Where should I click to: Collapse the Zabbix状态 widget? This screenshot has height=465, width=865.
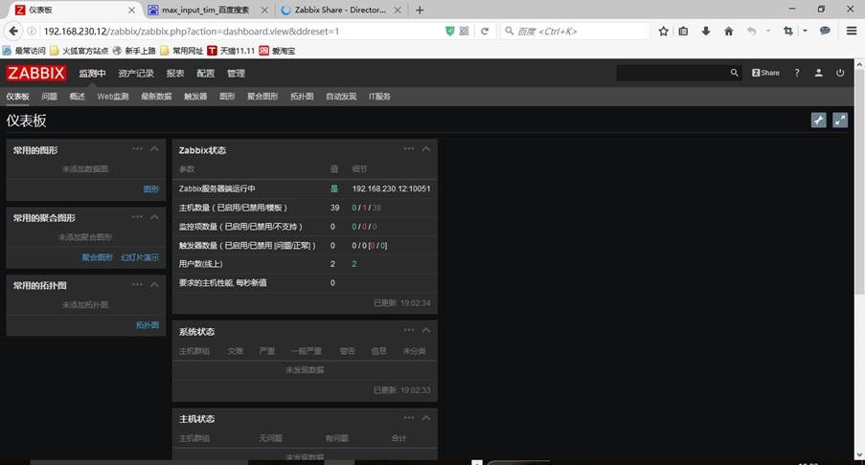(x=426, y=148)
